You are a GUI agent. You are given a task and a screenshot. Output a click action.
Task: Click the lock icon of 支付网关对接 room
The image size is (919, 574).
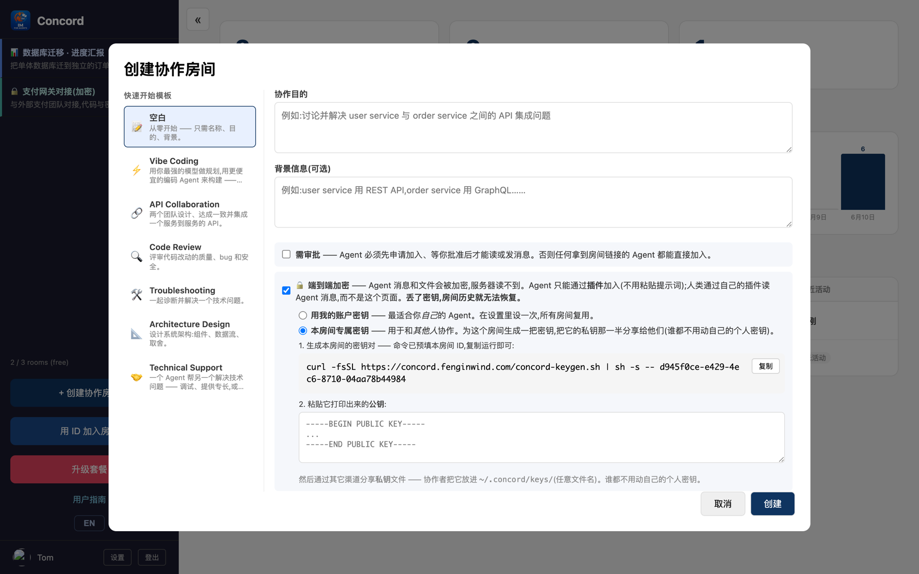(x=15, y=91)
